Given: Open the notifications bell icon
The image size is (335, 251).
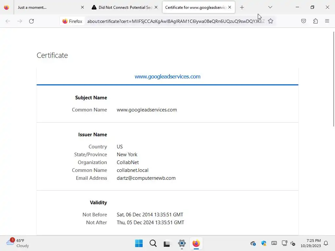Looking at the screenshot, I should coord(326,243).
